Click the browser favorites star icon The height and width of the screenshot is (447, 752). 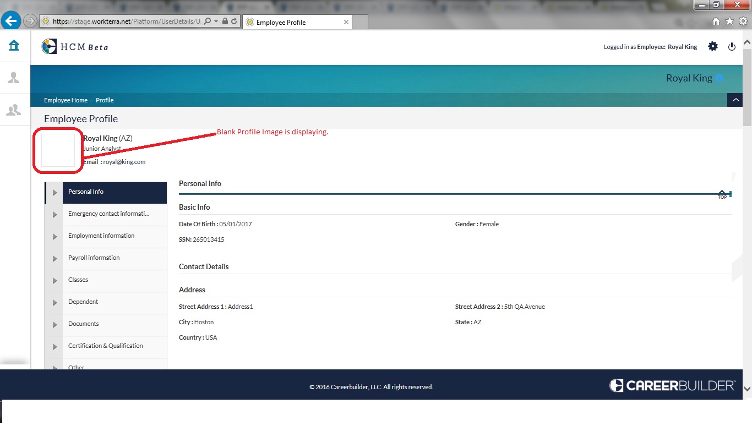[729, 21]
